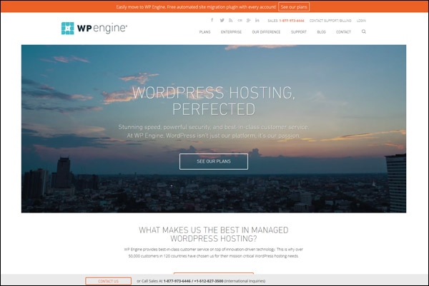Click the search magnifier icon
The image size is (429, 286).
[364, 31]
